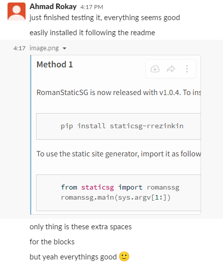Select the message 'easily installed it following the readme'
This screenshot has height=268, width=223.
(x=92, y=33)
